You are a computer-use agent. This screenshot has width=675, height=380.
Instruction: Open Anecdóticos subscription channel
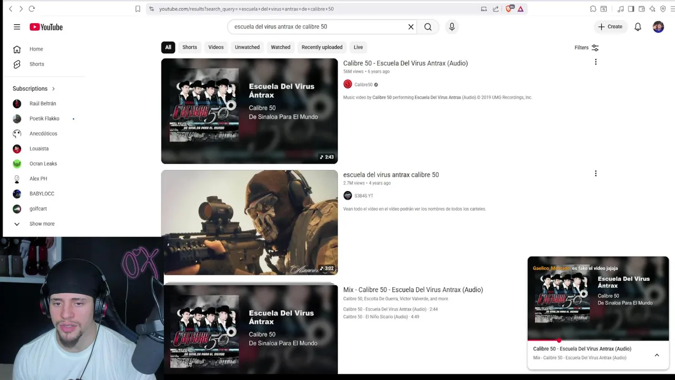[44, 134]
